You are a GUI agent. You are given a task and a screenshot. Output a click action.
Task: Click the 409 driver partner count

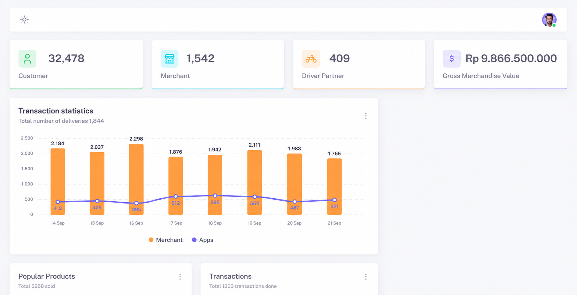[339, 59]
